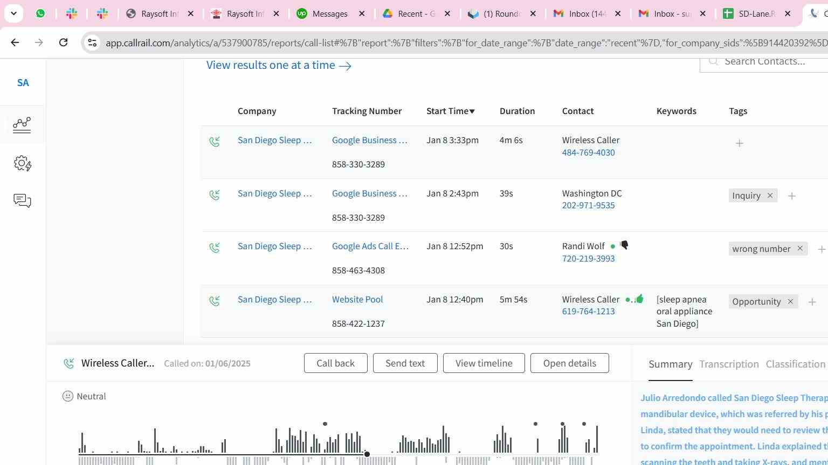Click the audio playhead position marker
828x465 pixels.
(x=367, y=455)
